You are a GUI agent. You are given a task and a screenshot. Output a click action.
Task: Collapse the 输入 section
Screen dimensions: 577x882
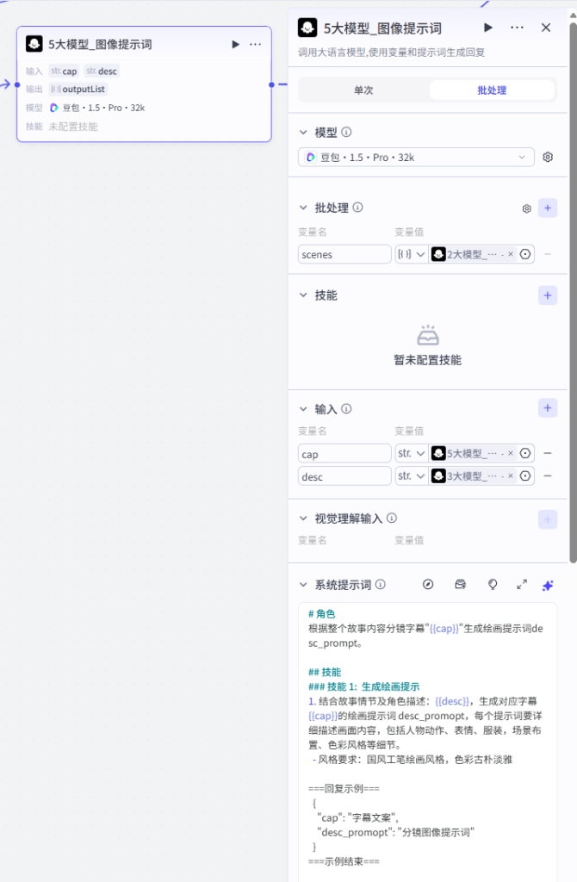point(303,409)
